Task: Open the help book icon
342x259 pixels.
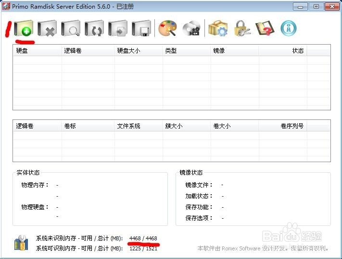Action: pyautogui.click(x=265, y=28)
